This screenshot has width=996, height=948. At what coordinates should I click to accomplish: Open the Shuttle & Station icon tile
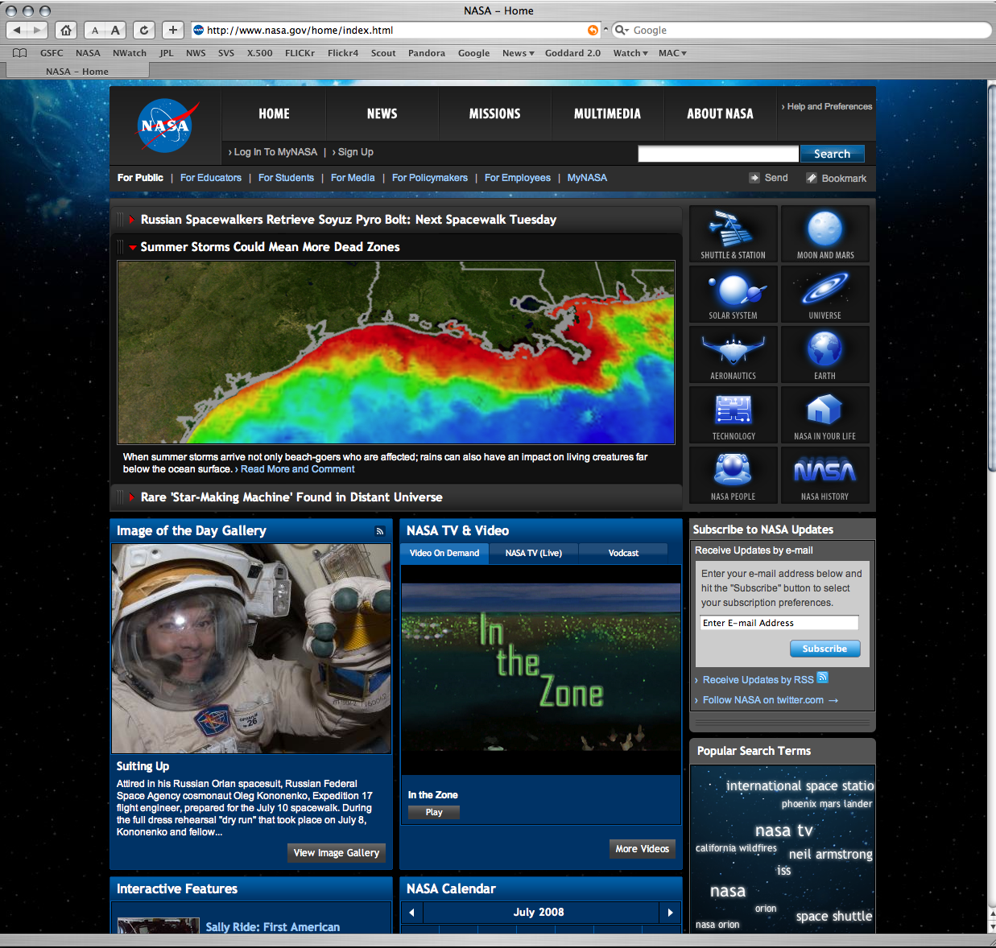(733, 233)
